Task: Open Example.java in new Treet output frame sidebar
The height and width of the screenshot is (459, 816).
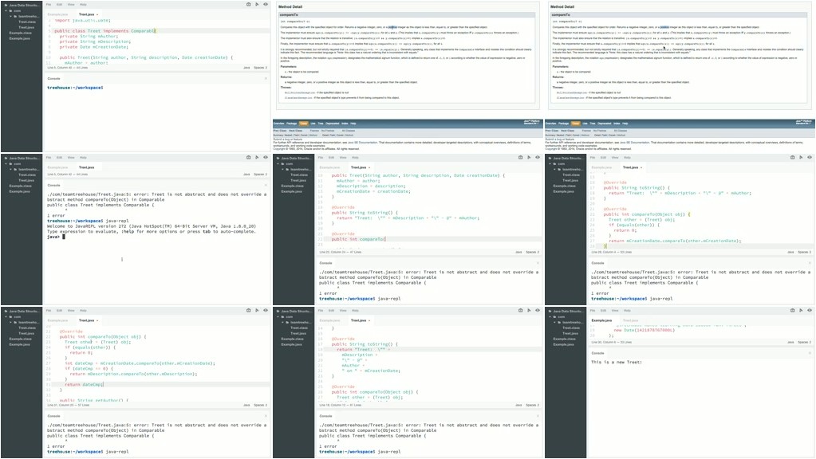Action: pos(563,344)
